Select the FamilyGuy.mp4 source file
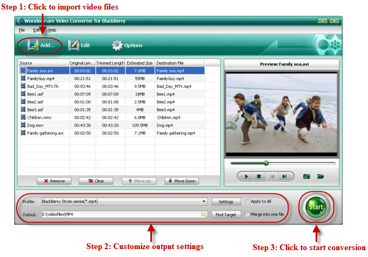This screenshot has width=368, height=257. pos(41,78)
